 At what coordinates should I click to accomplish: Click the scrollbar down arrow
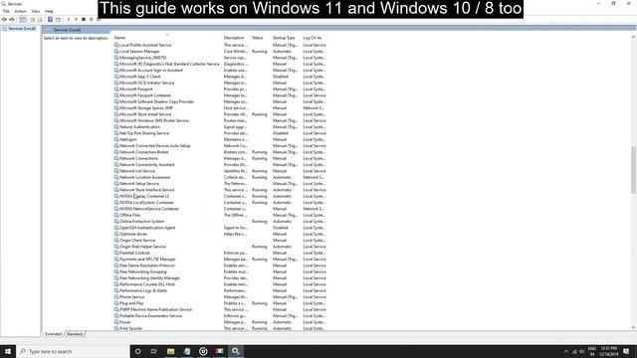(x=633, y=327)
